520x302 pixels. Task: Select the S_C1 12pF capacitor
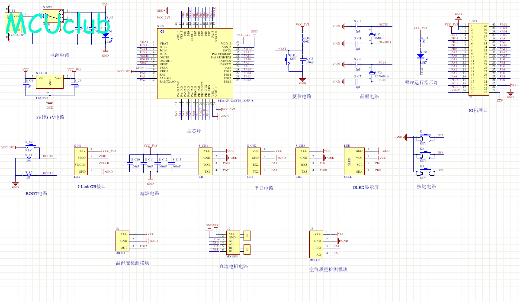(357, 26)
